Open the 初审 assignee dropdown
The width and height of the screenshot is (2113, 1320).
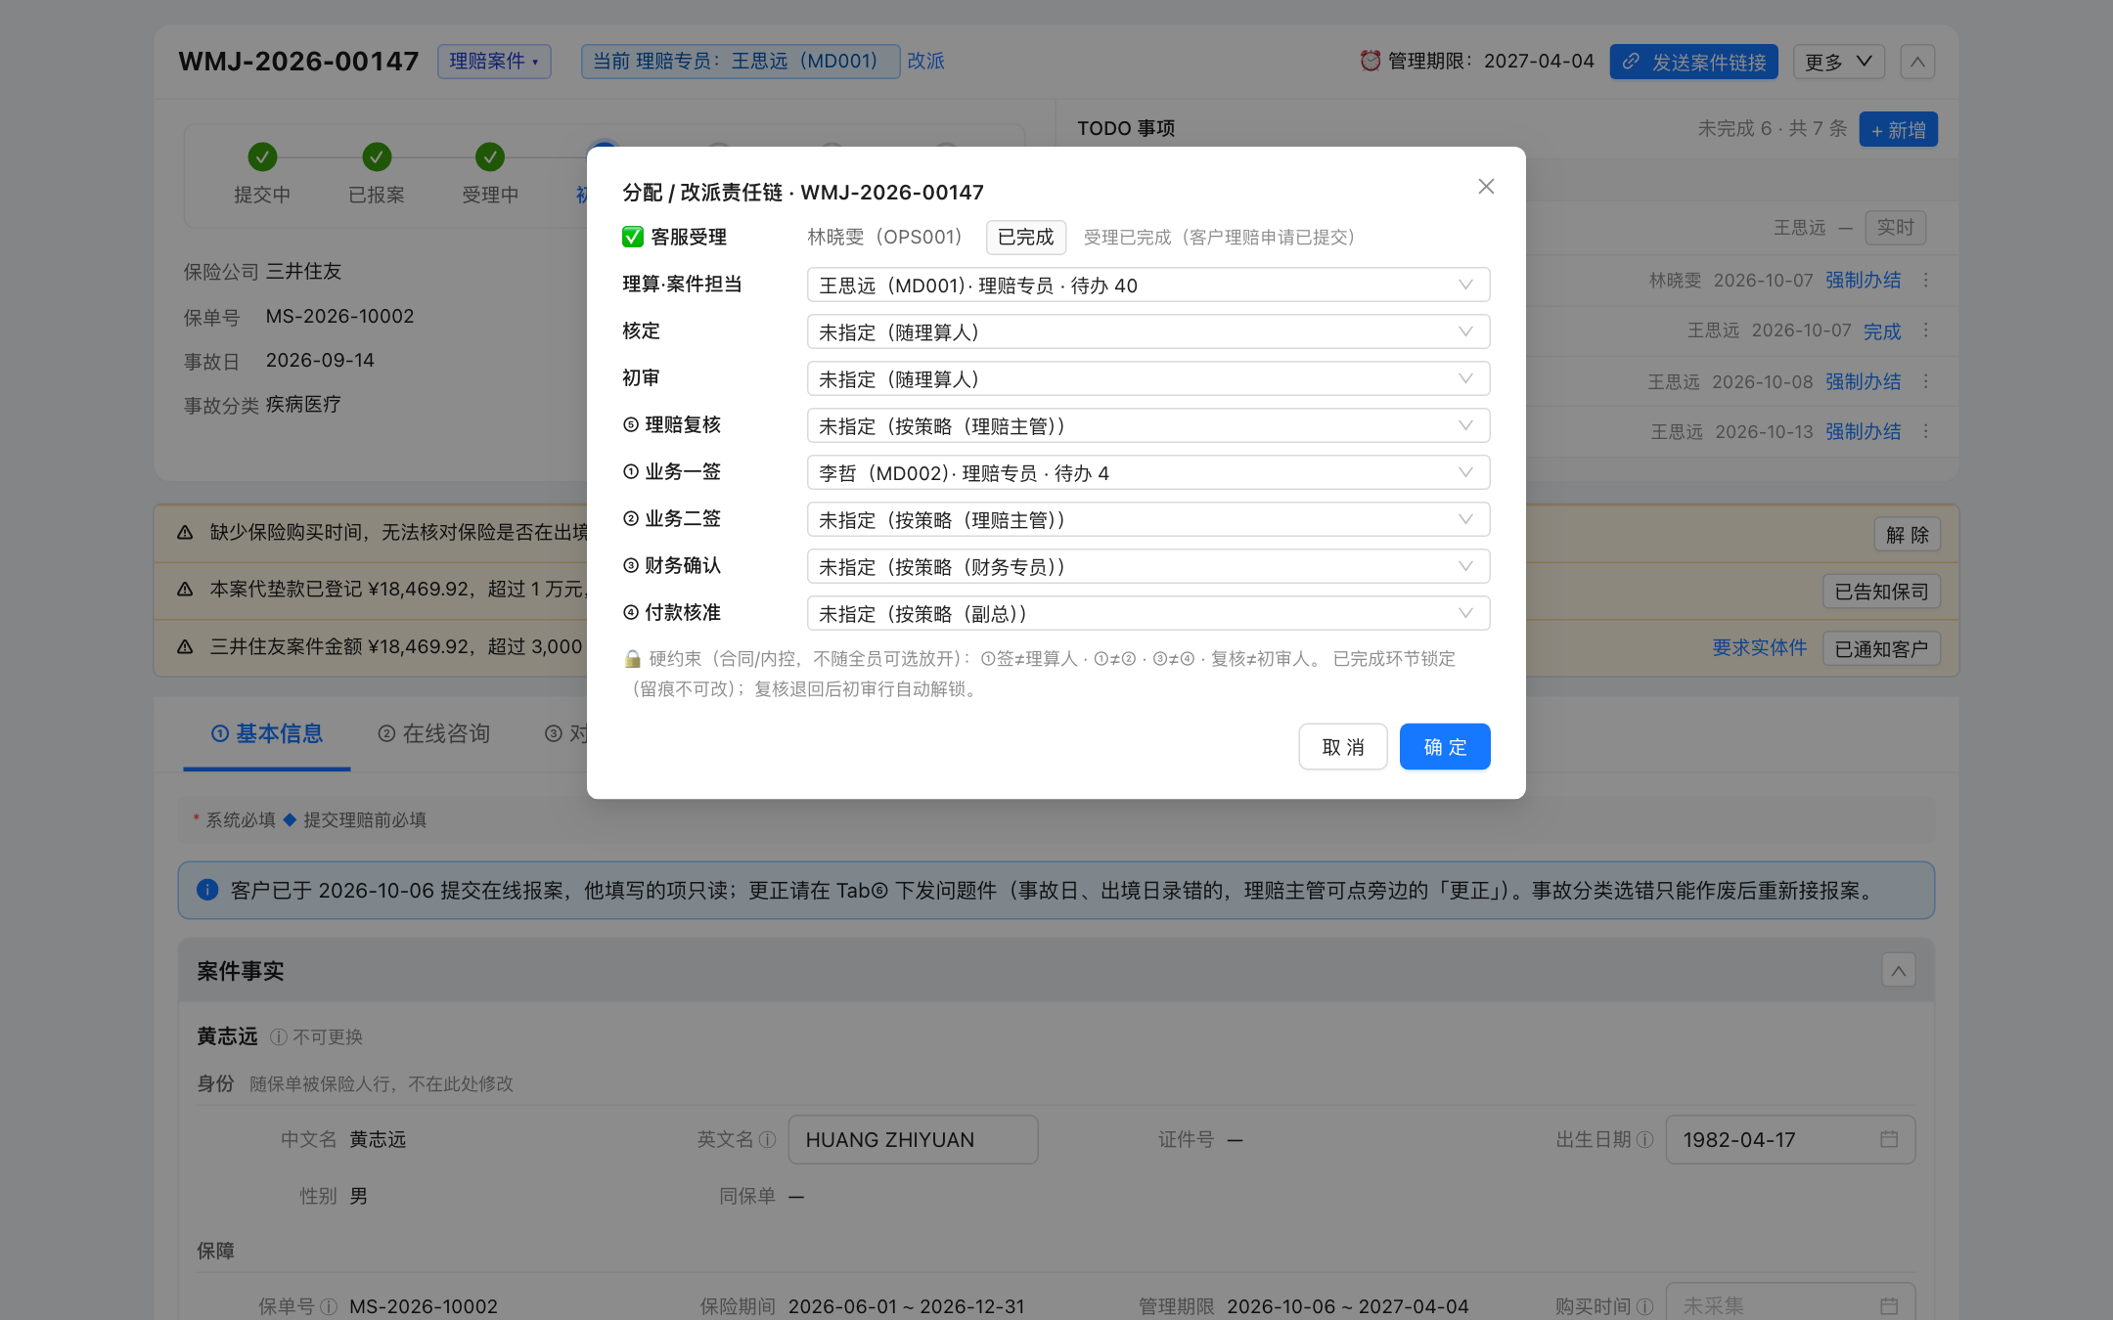coord(1148,378)
